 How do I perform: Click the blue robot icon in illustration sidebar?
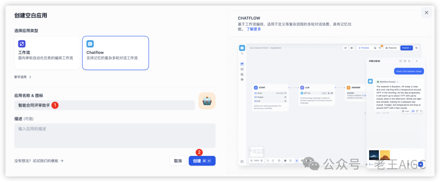tap(242, 48)
